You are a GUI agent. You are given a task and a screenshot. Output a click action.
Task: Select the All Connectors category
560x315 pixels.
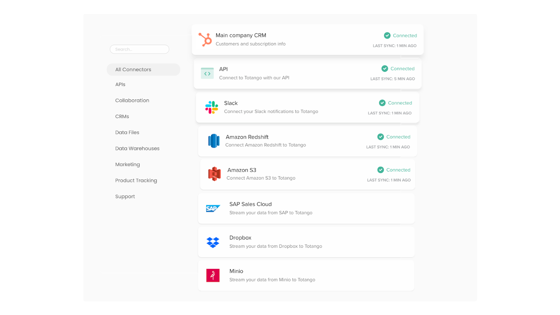pos(133,70)
